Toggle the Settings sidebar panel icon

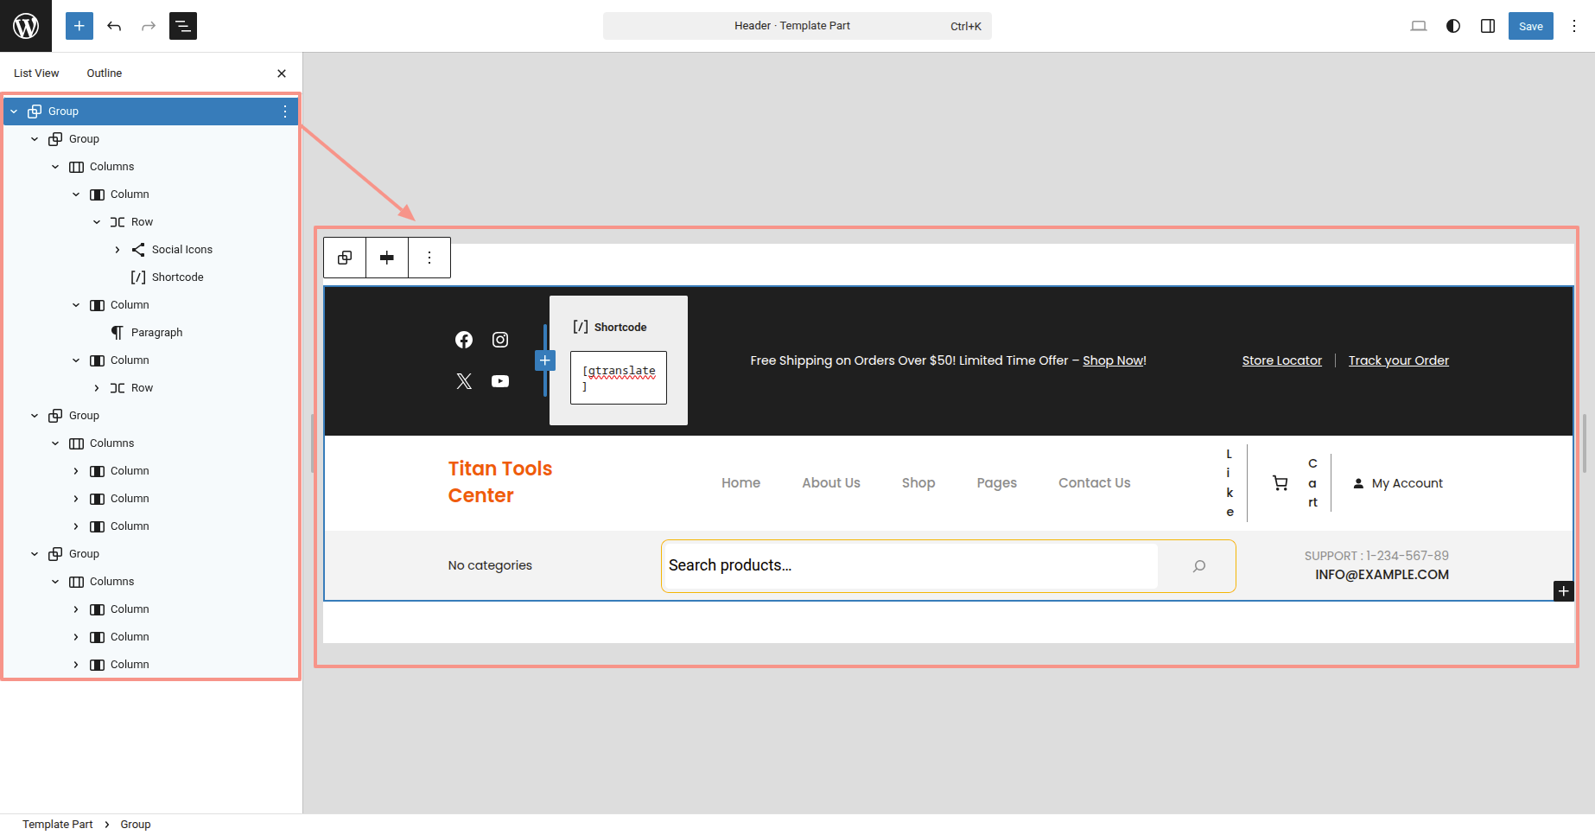point(1488,26)
